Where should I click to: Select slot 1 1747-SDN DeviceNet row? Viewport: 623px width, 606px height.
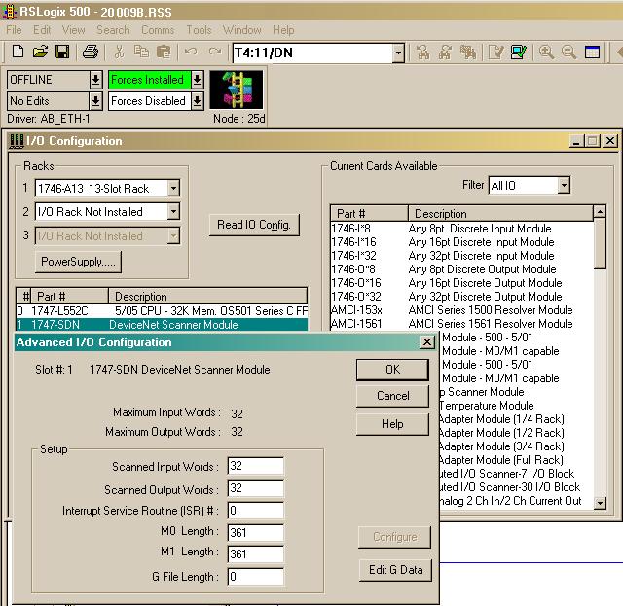[x=162, y=325]
